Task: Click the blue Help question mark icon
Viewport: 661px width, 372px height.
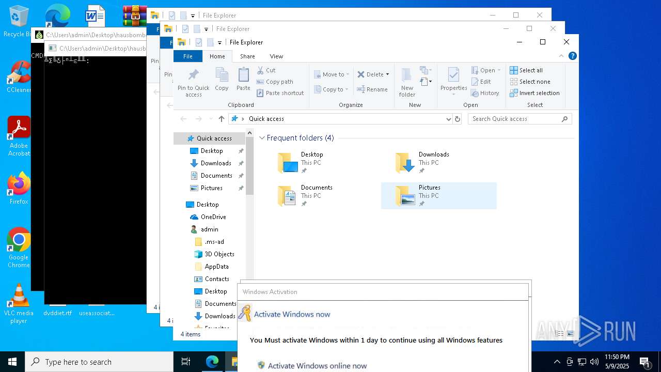Action: (572, 56)
